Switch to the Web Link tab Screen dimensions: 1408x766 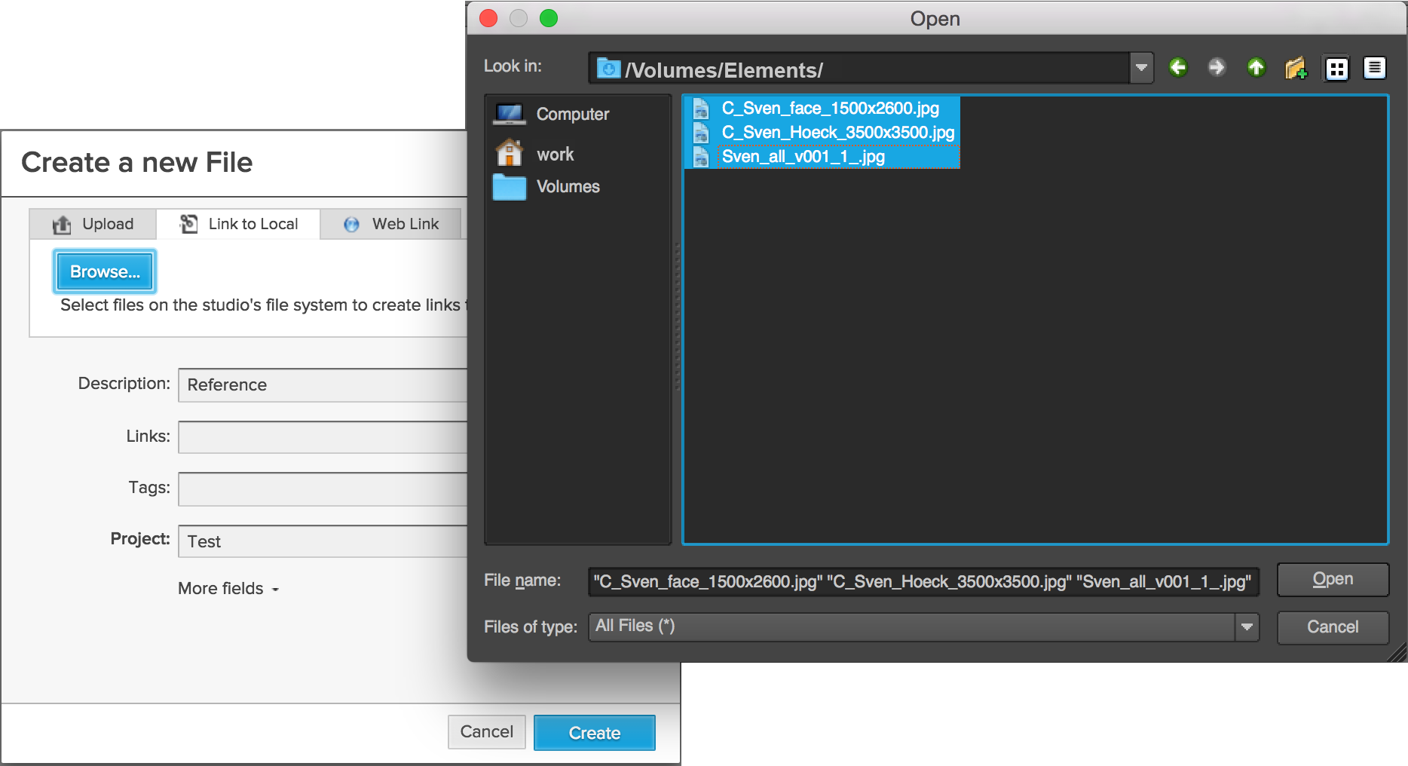click(390, 224)
